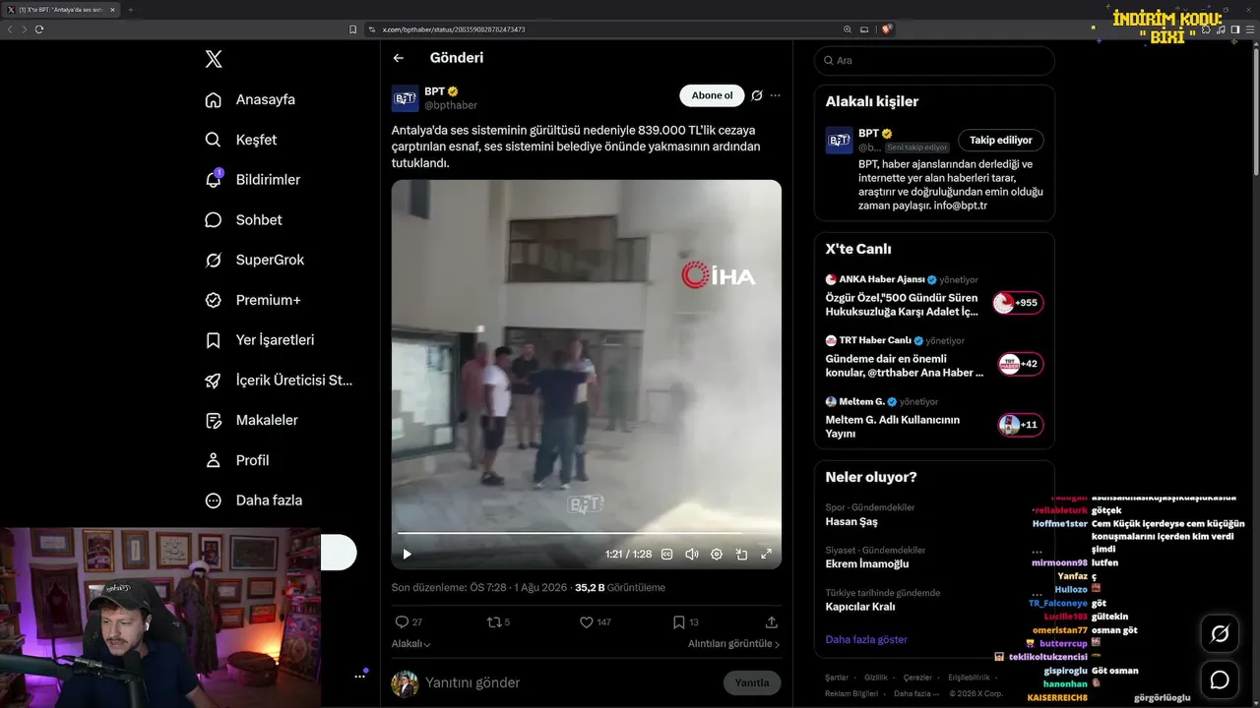The width and height of the screenshot is (1260, 708).
Task: Seek on the video progress bar
Action: (x=587, y=534)
